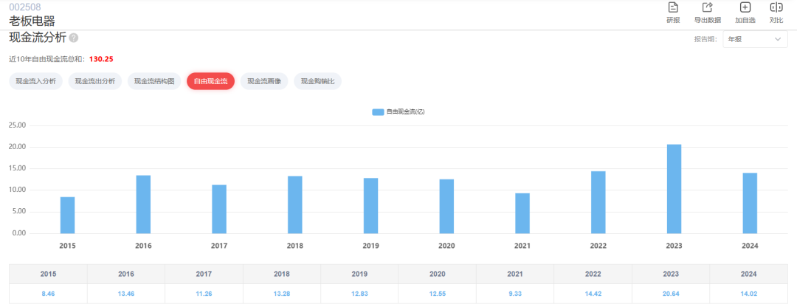Click the 2015 bar in chart
The width and height of the screenshot is (797, 307).
click(x=68, y=215)
